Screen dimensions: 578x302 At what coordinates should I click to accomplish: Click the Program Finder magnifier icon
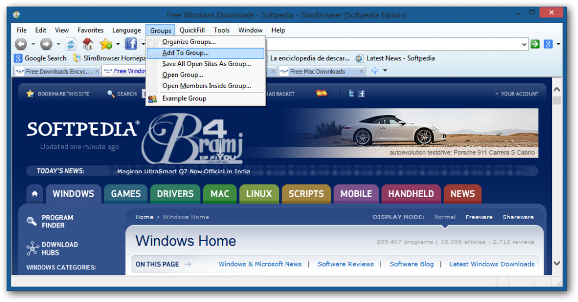point(32,221)
